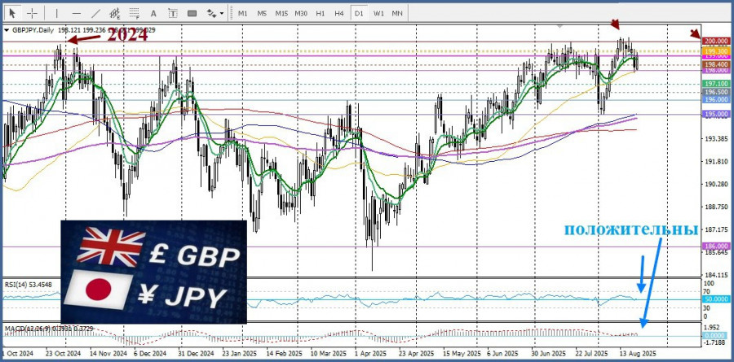This screenshot has width=734, height=362.
Task: Click the 14 Feb 2025 date label
Action: (x=285, y=352)
